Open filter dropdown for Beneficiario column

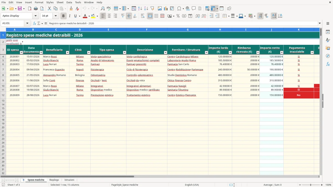click(67, 52)
